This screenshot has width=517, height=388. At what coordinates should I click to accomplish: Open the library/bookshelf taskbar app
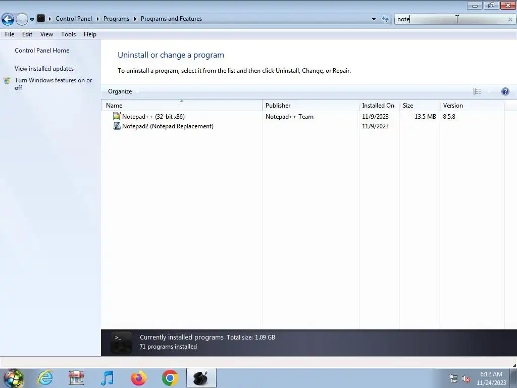pyautogui.click(x=76, y=378)
